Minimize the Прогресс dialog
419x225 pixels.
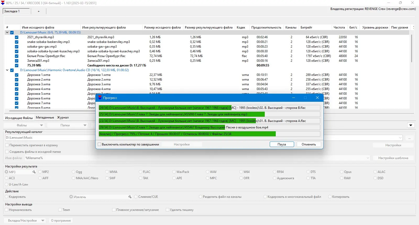coord(294,98)
